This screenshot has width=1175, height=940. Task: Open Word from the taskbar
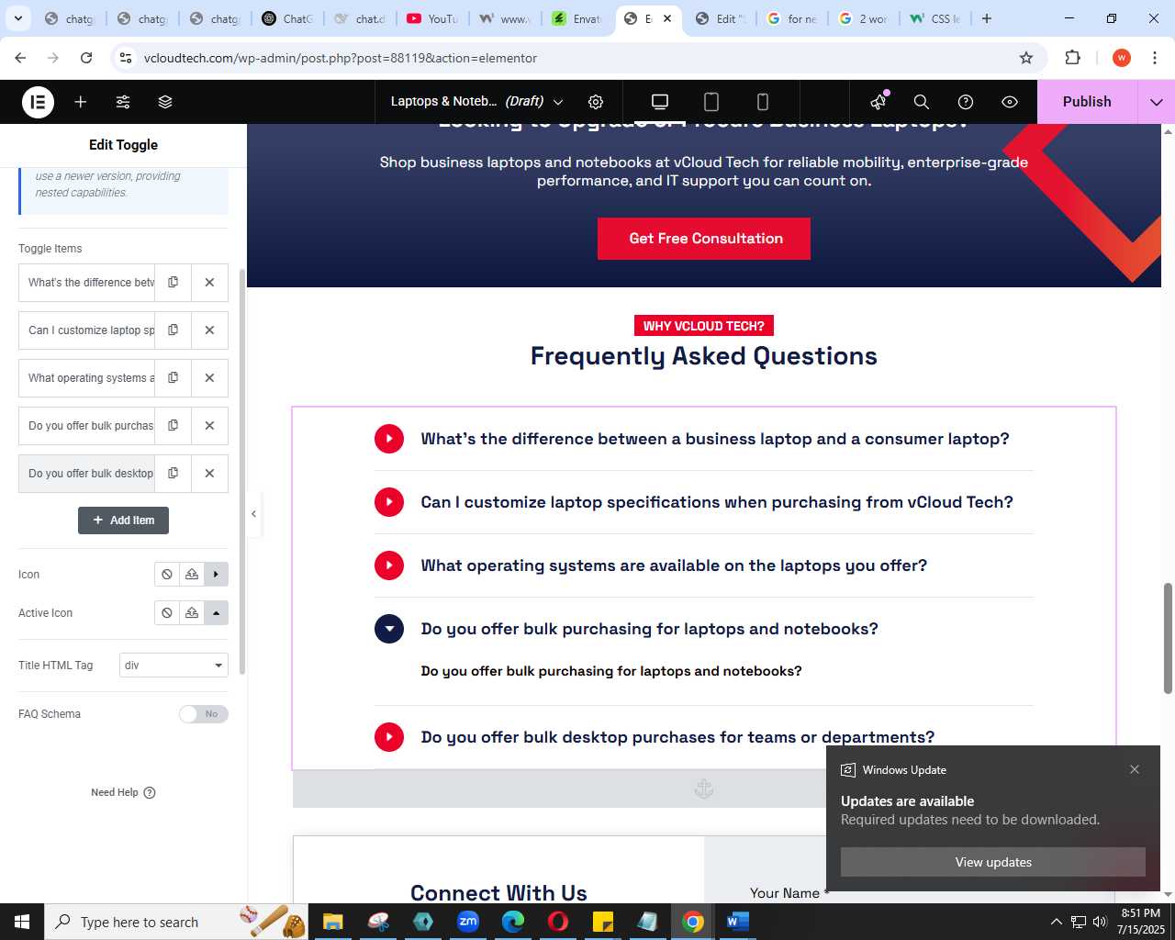pos(738,922)
